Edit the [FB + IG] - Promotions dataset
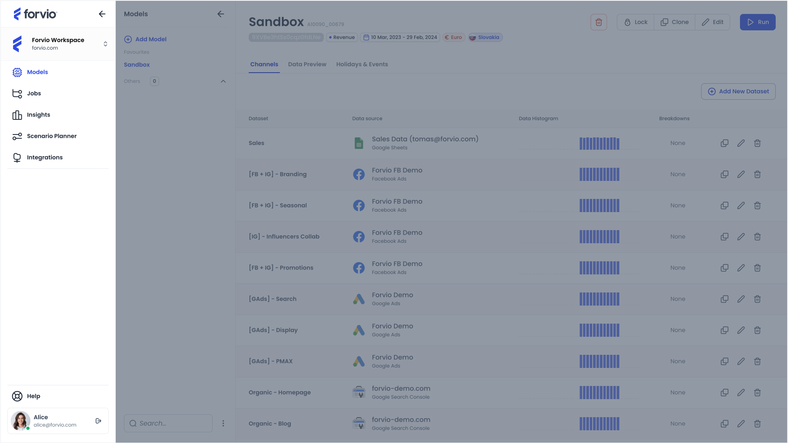The height and width of the screenshot is (443, 788). [x=741, y=268]
